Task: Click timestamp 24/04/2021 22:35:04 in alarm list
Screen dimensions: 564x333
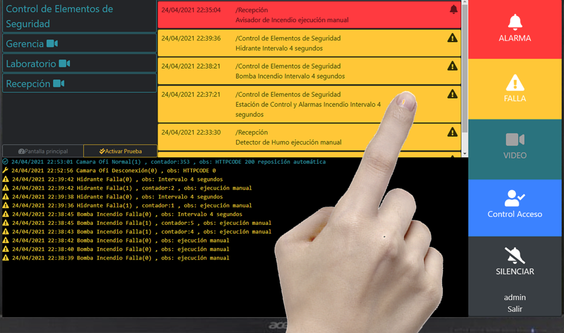Action: pyautogui.click(x=191, y=10)
